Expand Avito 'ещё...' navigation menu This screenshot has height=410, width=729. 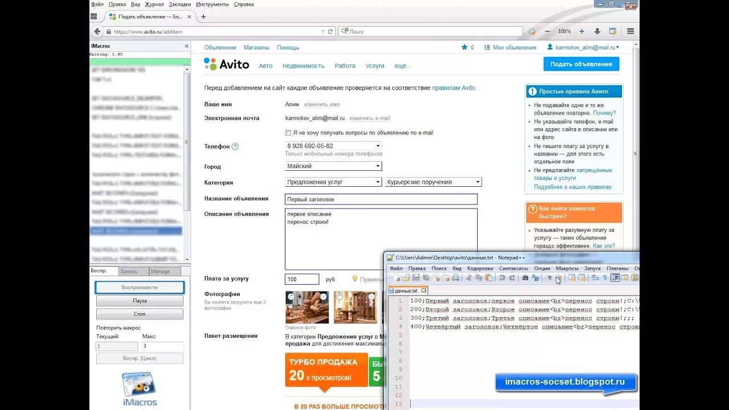(403, 66)
